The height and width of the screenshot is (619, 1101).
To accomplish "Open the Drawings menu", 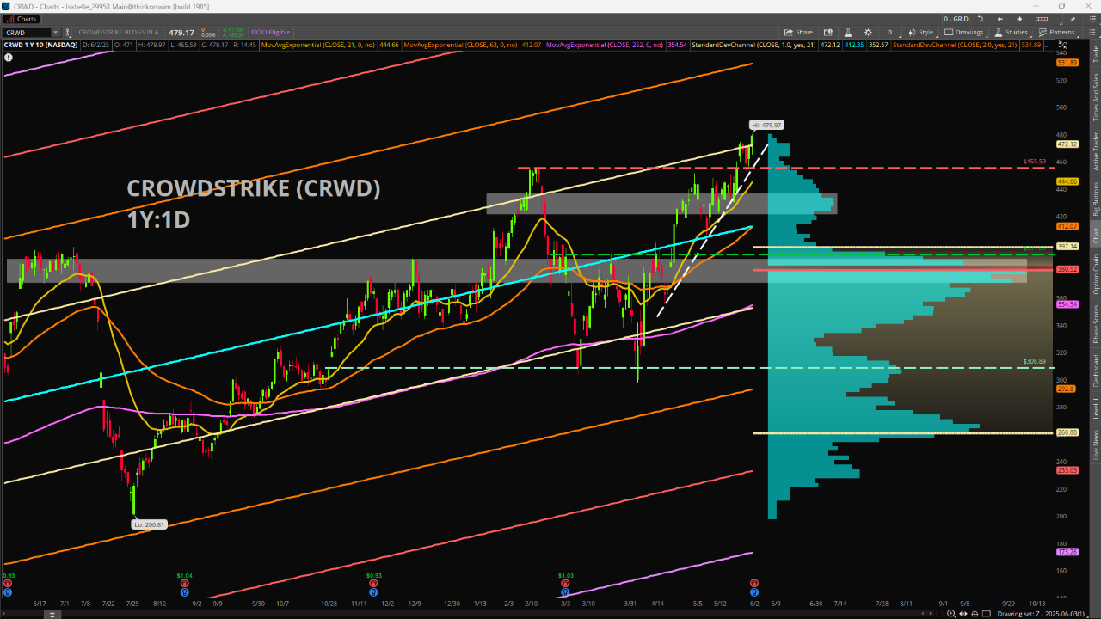I will [x=963, y=32].
